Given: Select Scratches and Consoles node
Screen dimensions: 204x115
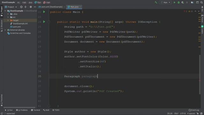Looking at the screenshot, I should (19, 33).
